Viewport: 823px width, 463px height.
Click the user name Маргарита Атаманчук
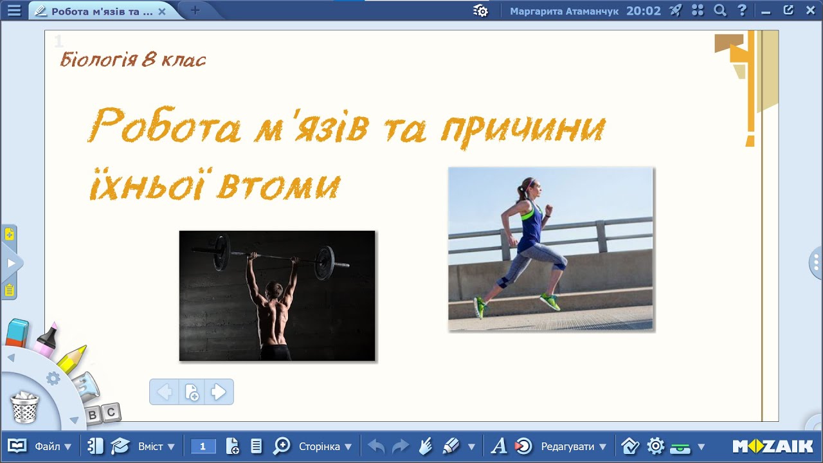click(565, 11)
